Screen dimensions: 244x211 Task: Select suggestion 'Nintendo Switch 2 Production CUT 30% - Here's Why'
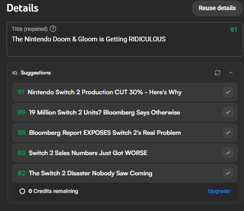coord(125,92)
